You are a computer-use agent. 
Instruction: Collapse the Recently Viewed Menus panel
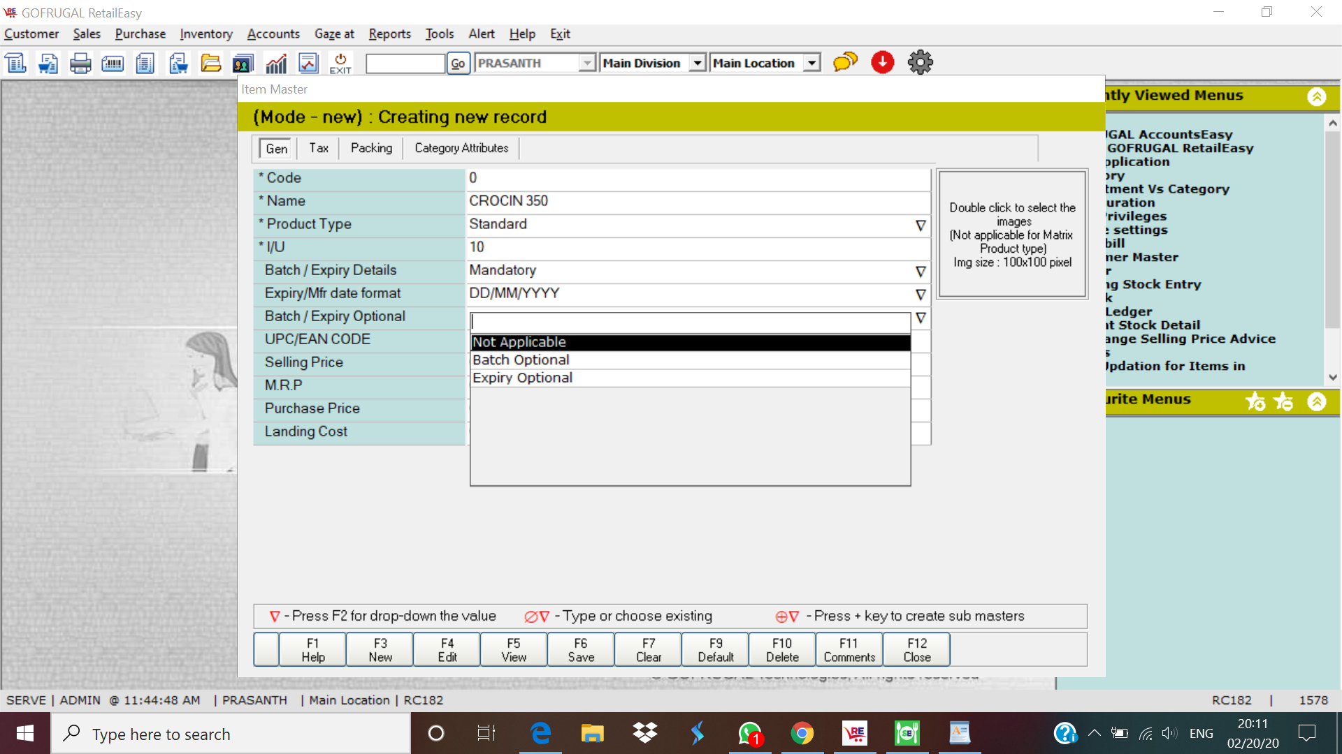pyautogui.click(x=1317, y=96)
